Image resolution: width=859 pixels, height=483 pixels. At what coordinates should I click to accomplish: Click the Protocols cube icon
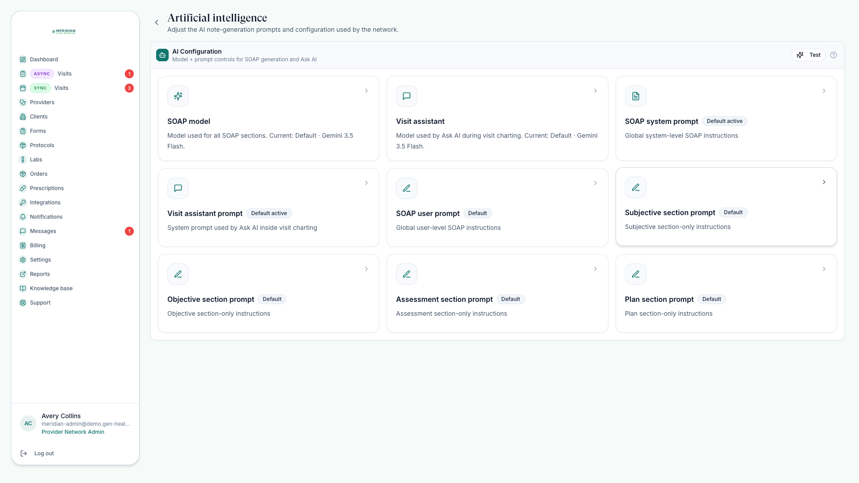(x=23, y=145)
